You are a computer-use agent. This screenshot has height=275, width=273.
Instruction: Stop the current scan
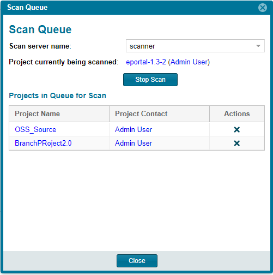(150, 80)
